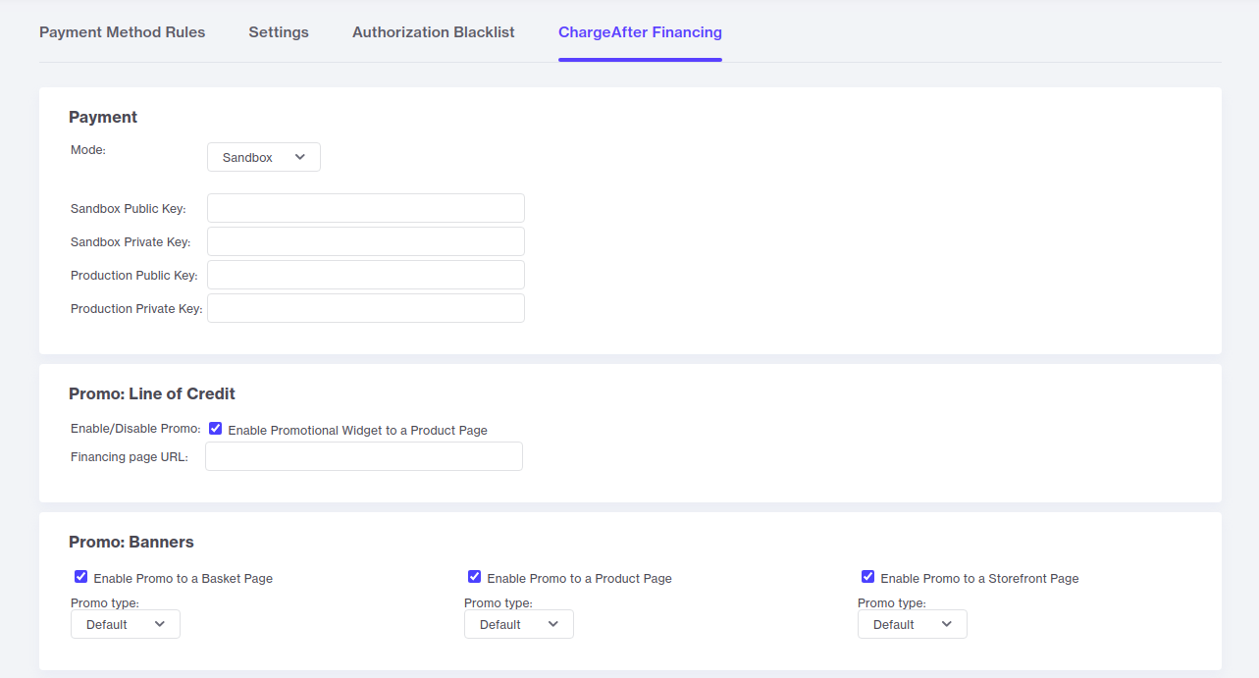Open the Authorization Blacklist tab

point(434,32)
